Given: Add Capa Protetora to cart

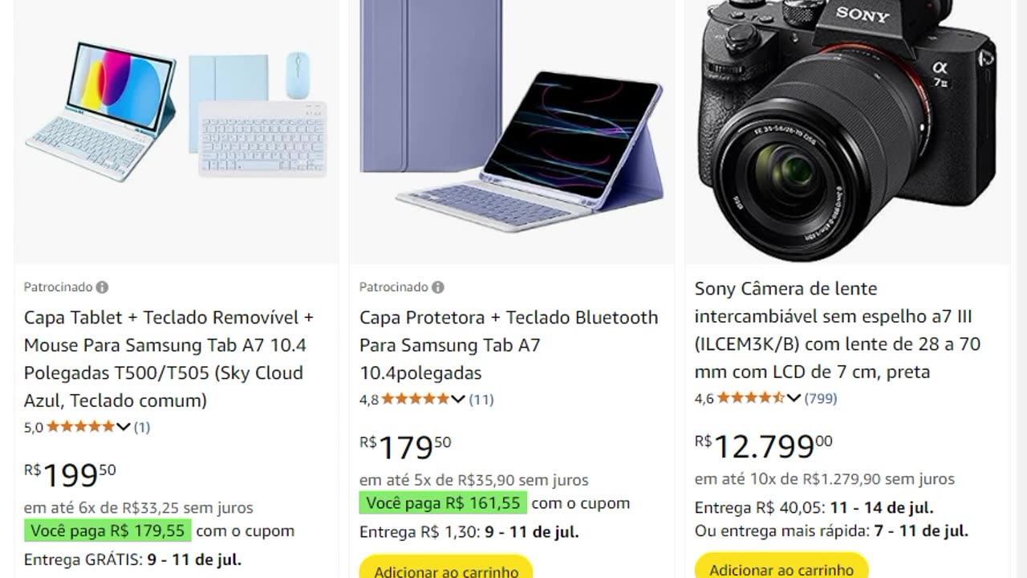Looking at the screenshot, I should pyautogui.click(x=446, y=570).
